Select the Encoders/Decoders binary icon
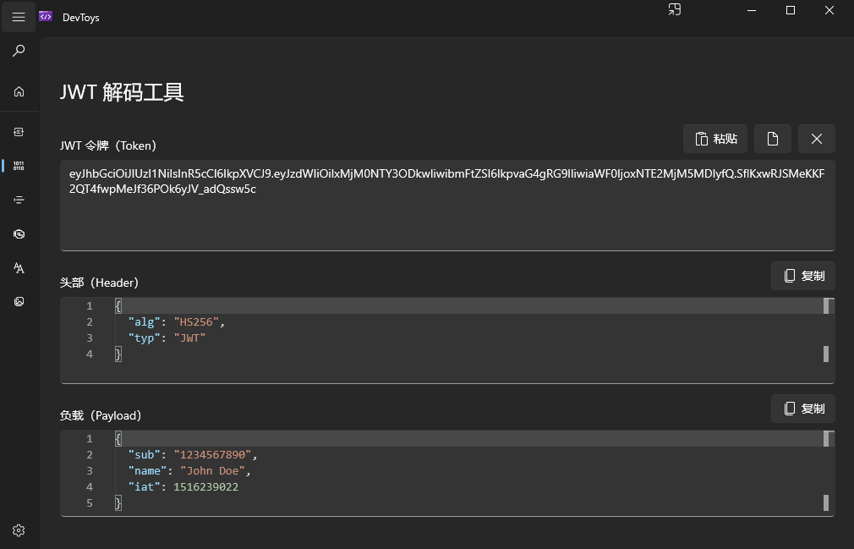Viewport: 854px width, 549px height. click(19, 166)
